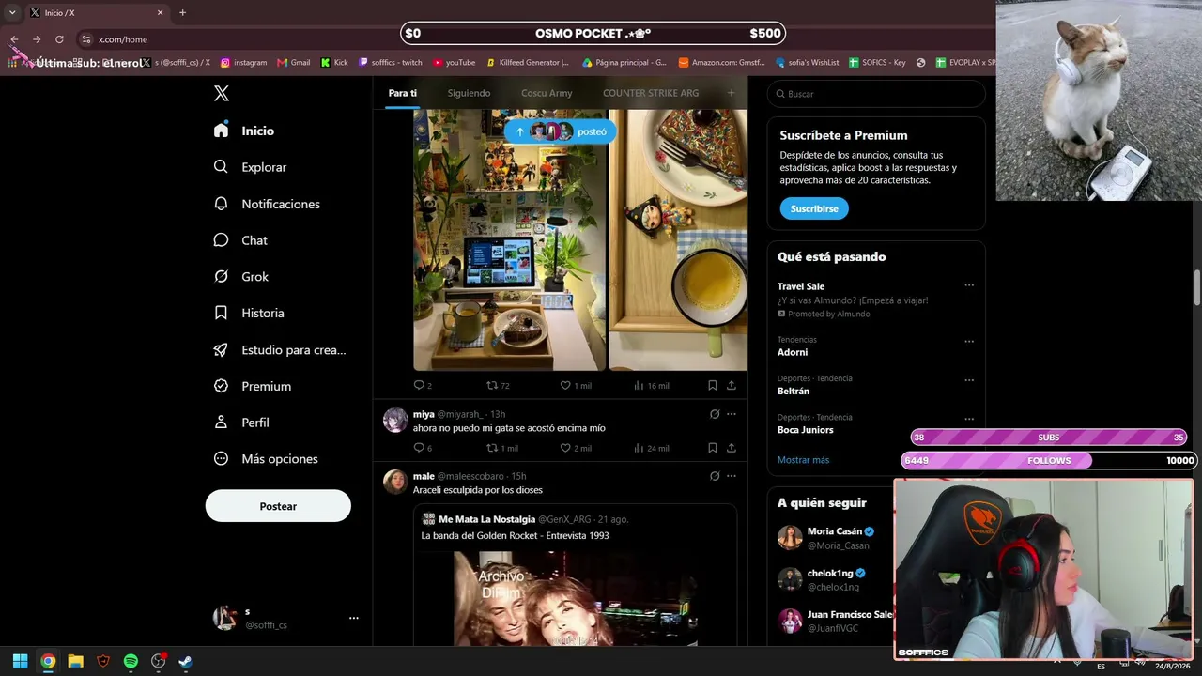Open Chat in the sidebar
Viewport: 1202px width, 676px height.
click(240, 240)
